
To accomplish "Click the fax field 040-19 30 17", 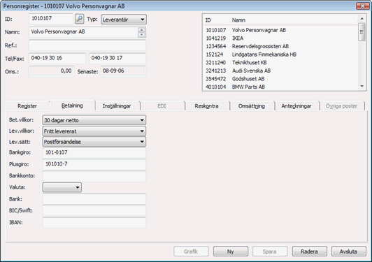I will pos(117,58).
